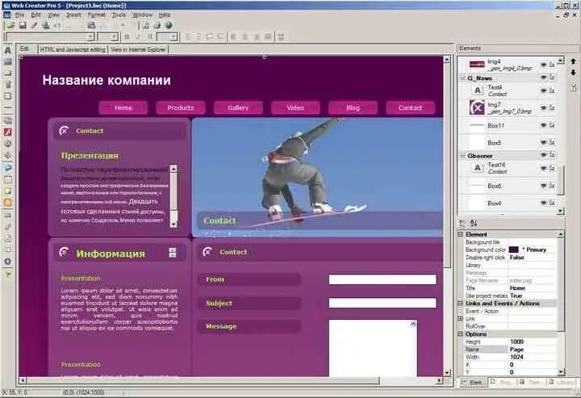
Task: Expand the Link property row
Action: tap(461, 319)
